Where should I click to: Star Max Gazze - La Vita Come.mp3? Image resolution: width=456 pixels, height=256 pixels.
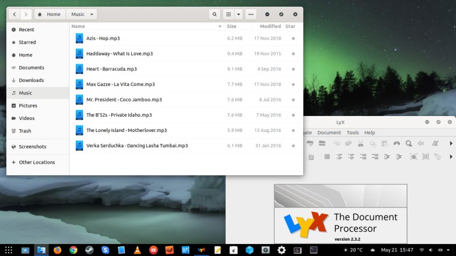(293, 84)
